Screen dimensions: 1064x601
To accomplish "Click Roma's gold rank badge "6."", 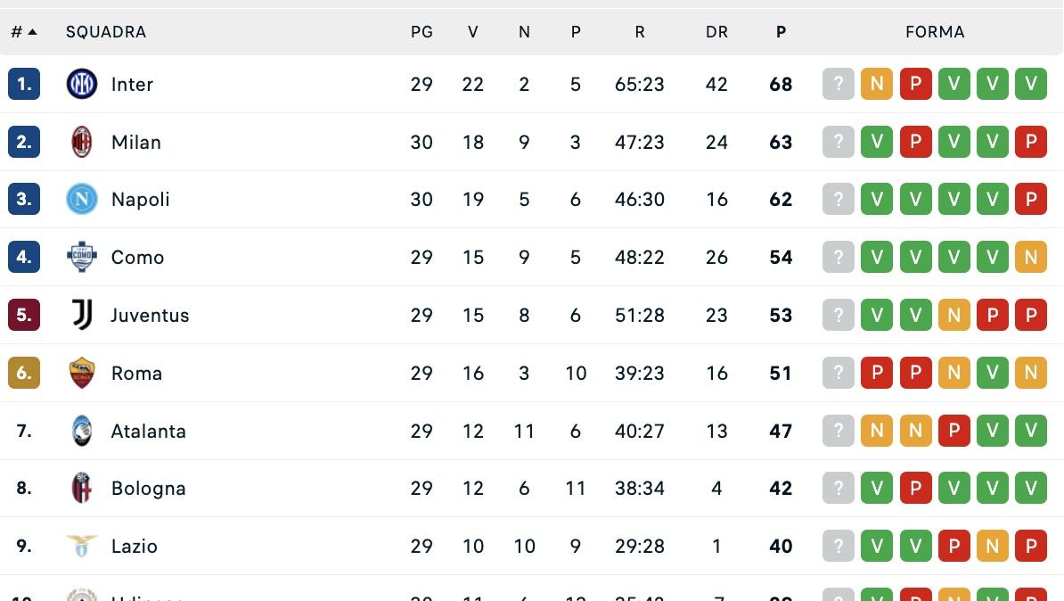I will pyautogui.click(x=23, y=373).
